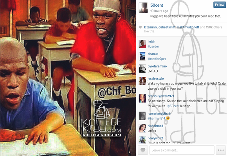Click into the Leave a comment field
227x156 pixels.
click(x=182, y=150)
